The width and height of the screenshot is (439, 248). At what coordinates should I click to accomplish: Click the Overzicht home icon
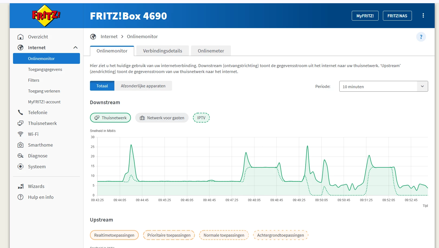coord(20,37)
